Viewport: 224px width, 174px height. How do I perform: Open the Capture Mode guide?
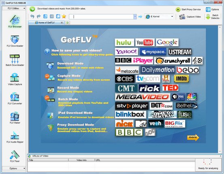coord(77,78)
